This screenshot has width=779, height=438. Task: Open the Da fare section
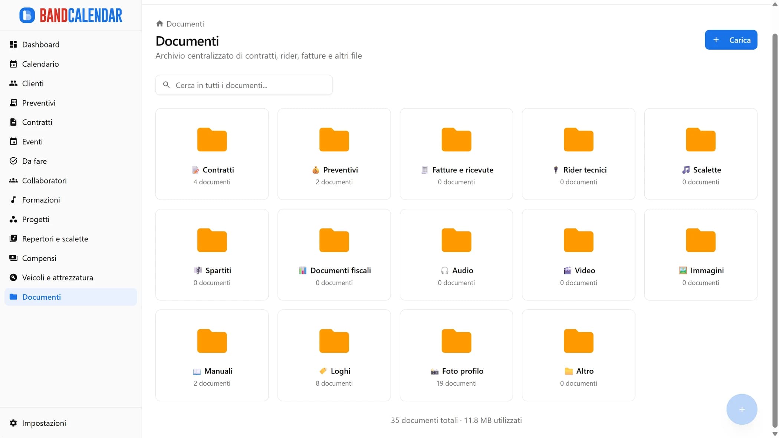click(x=34, y=161)
